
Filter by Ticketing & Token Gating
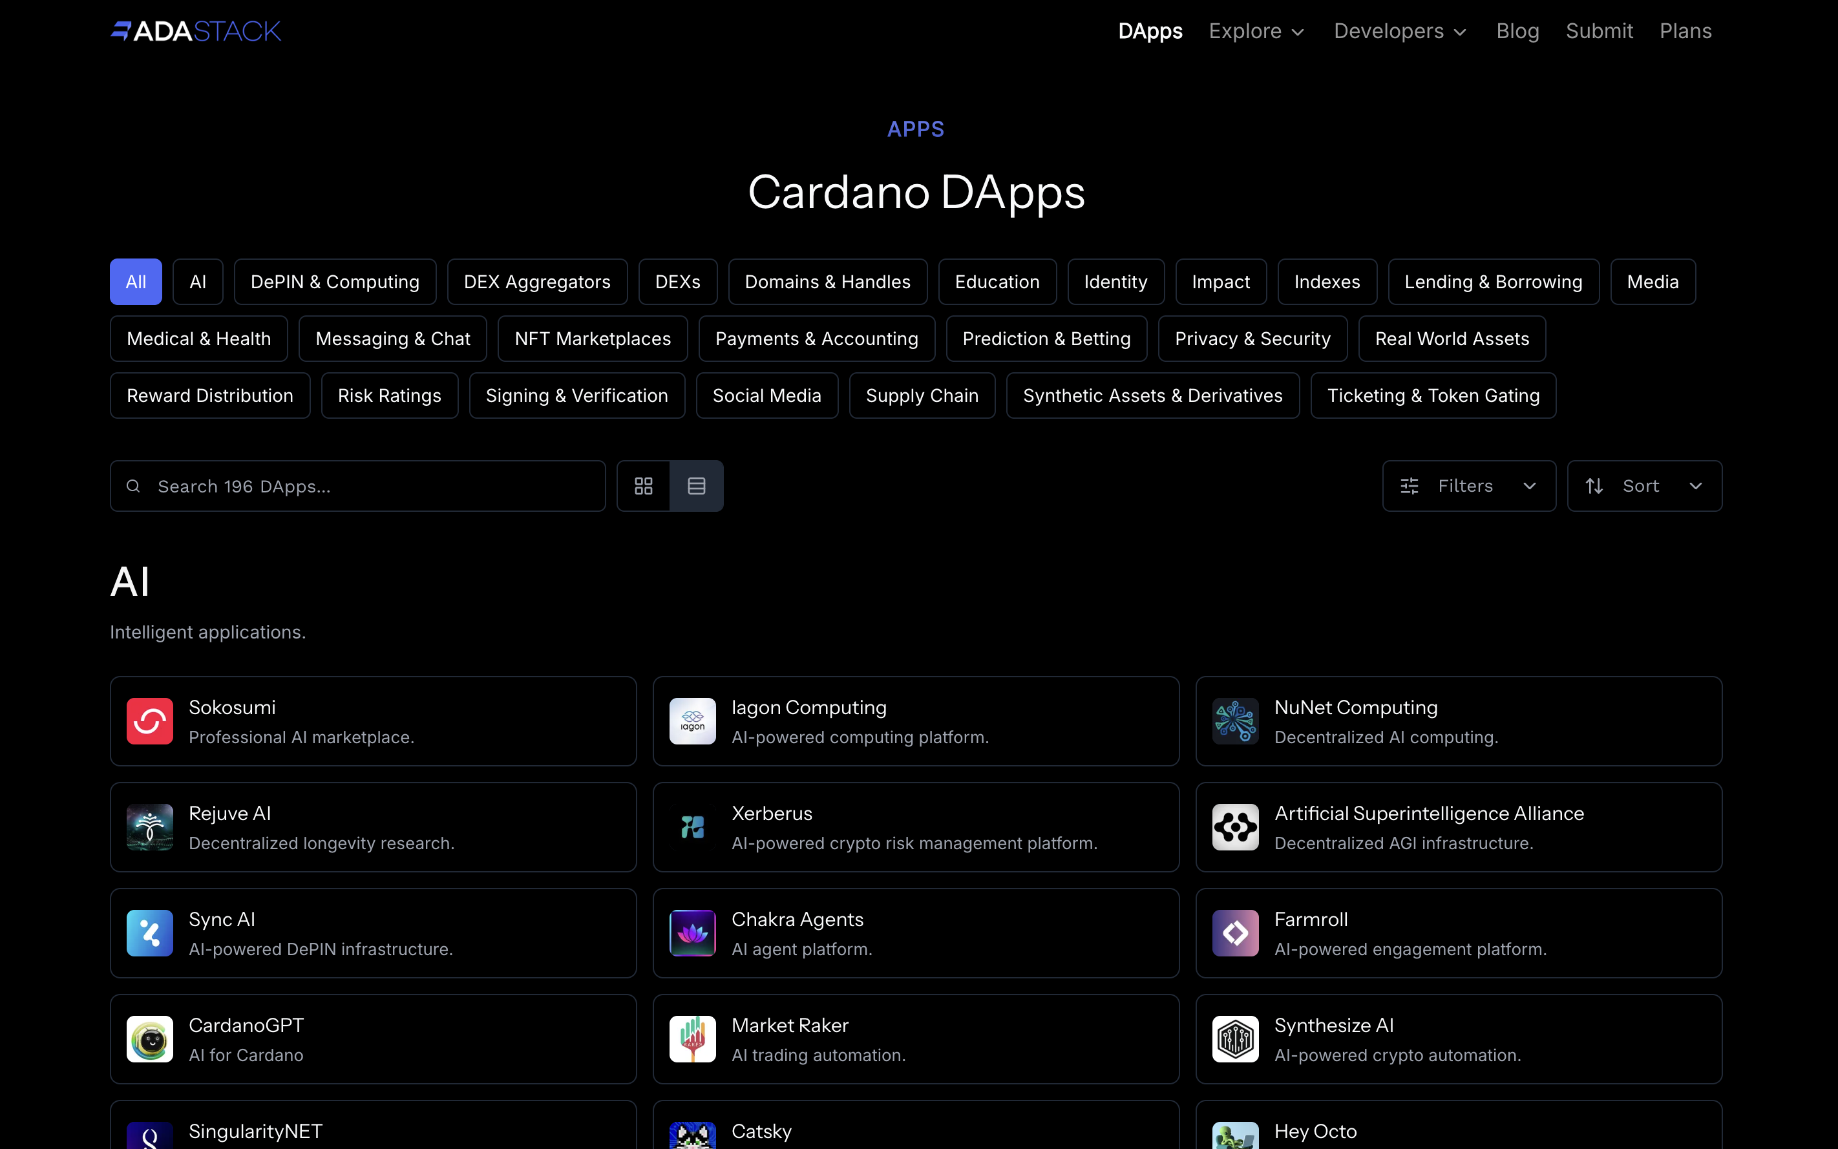tap(1434, 396)
